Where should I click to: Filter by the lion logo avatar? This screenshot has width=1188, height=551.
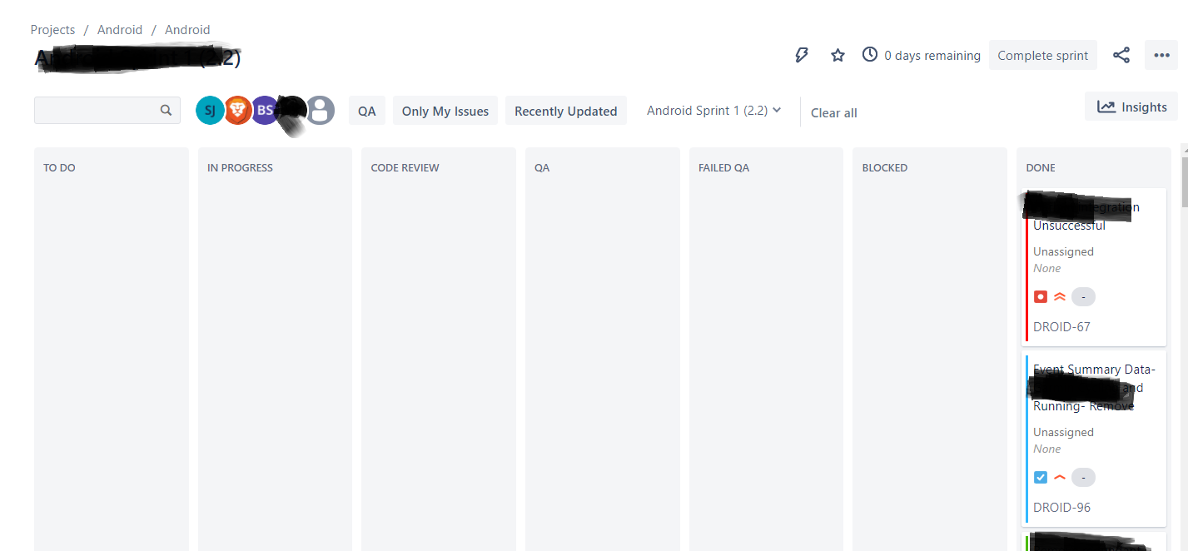[237, 110]
